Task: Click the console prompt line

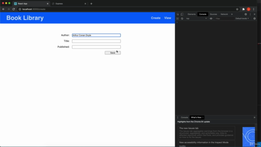Action: point(216,22)
